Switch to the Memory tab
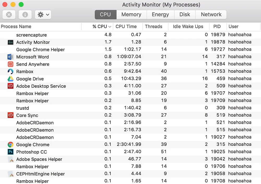The image size is (261, 184). [131, 15]
